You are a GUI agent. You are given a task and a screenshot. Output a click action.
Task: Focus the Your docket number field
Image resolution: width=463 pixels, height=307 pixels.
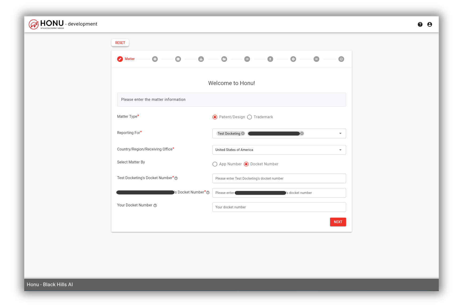pos(279,207)
